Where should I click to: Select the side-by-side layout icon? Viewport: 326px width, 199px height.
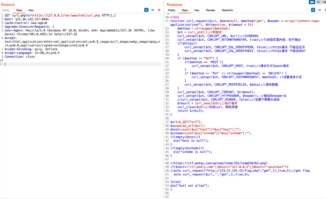tap(312, 2)
